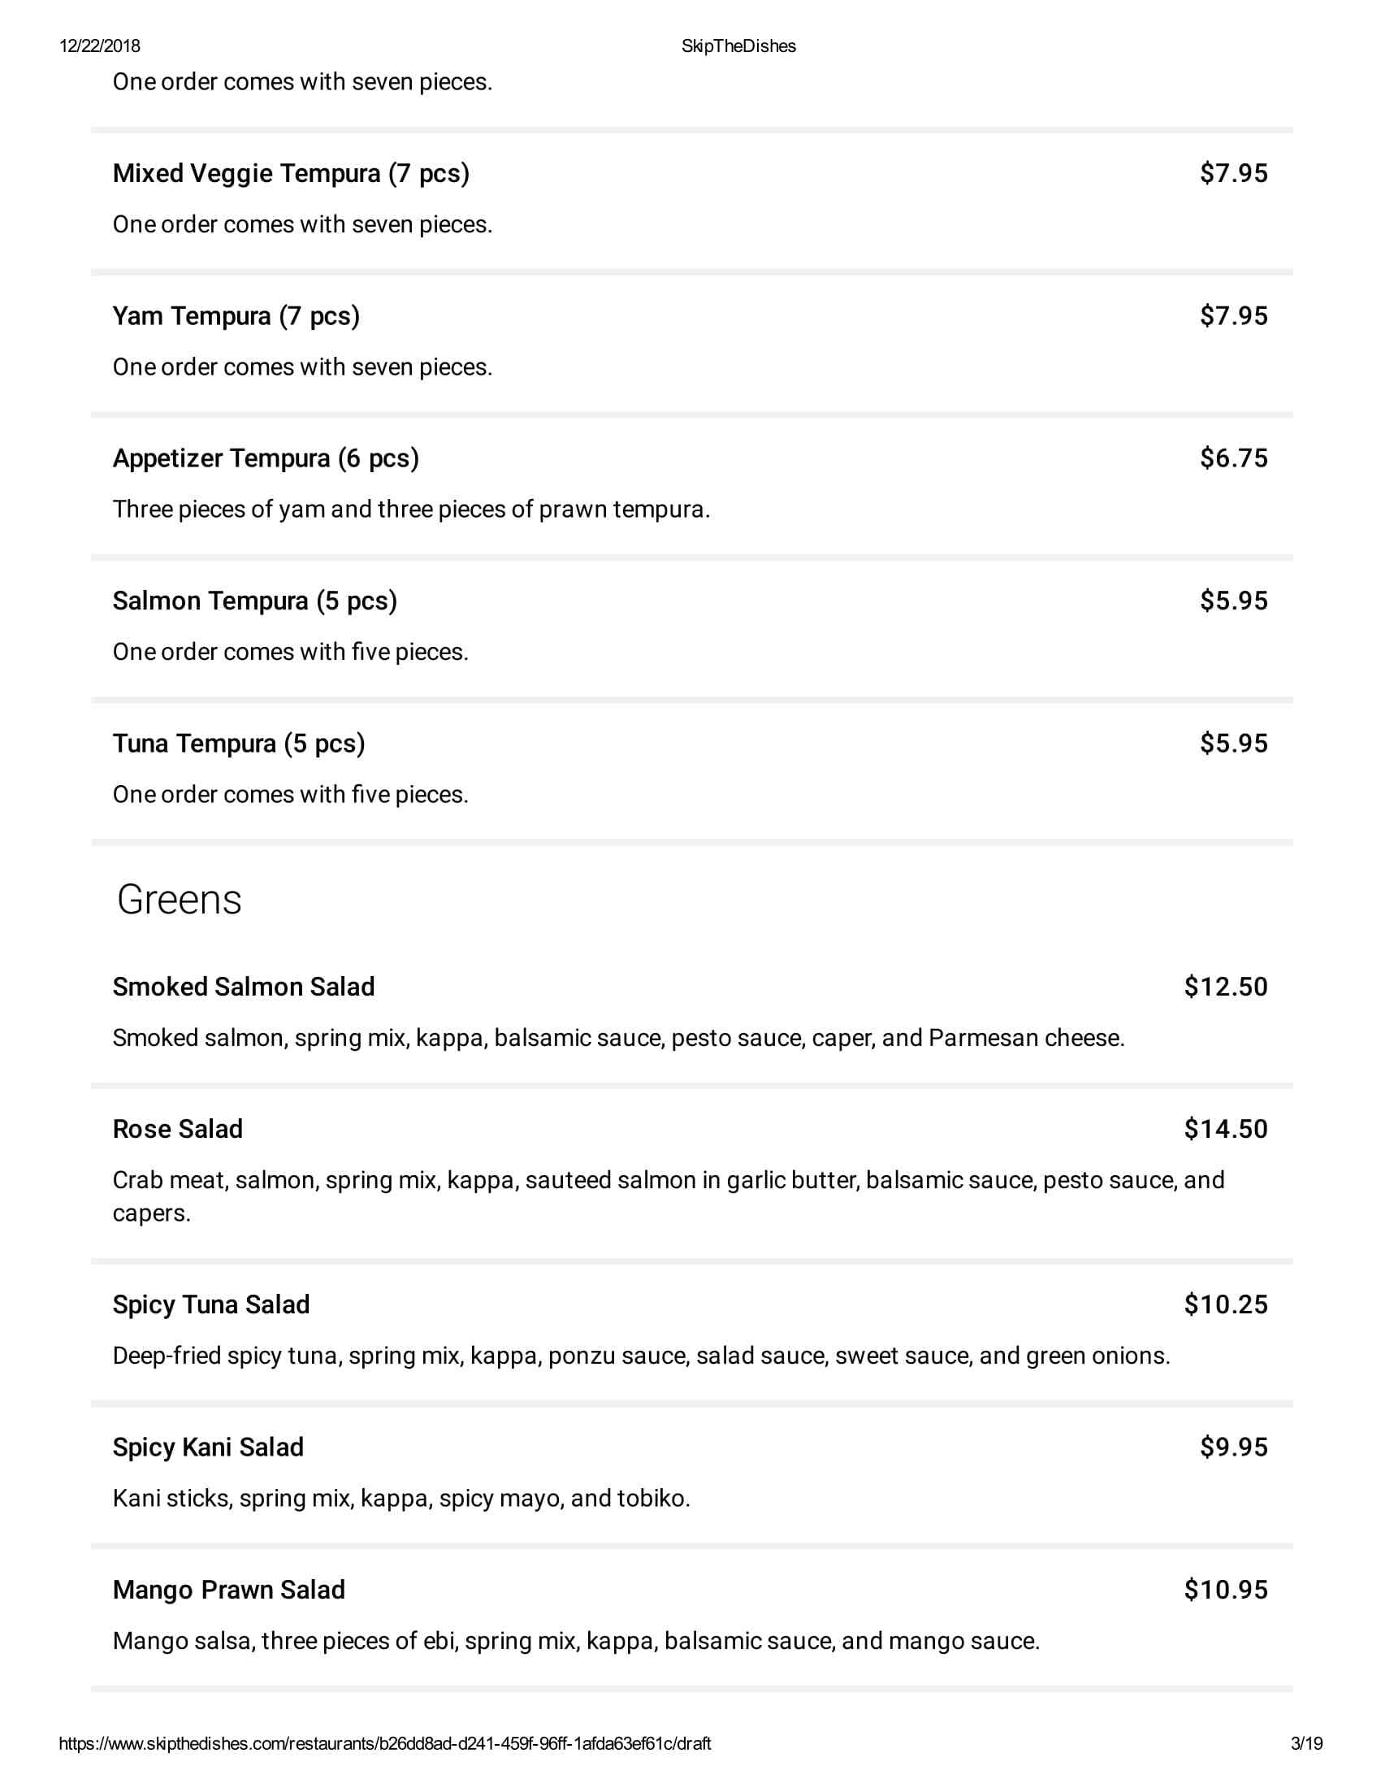Click the skipthedishes.com URL in the footer
Viewport: 1381px width, 1788px height.
click(384, 1743)
